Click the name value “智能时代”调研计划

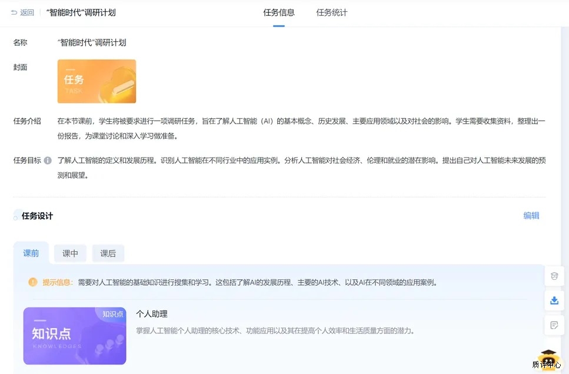click(92, 42)
